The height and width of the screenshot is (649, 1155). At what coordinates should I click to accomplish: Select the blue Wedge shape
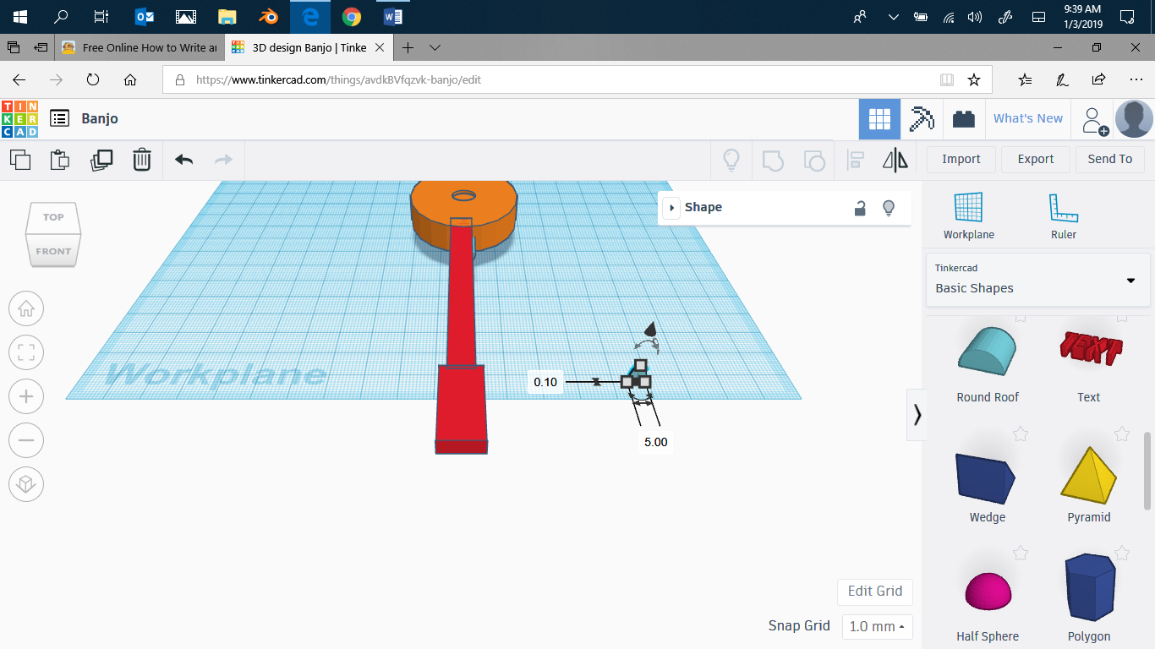[986, 478]
